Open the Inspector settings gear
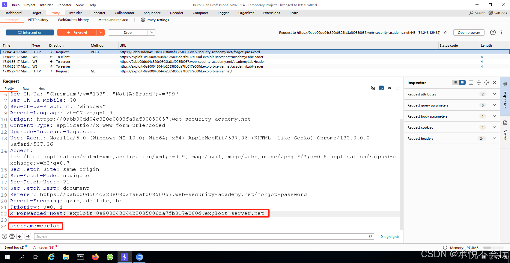The height and width of the screenshot is (263, 510). click(x=487, y=83)
